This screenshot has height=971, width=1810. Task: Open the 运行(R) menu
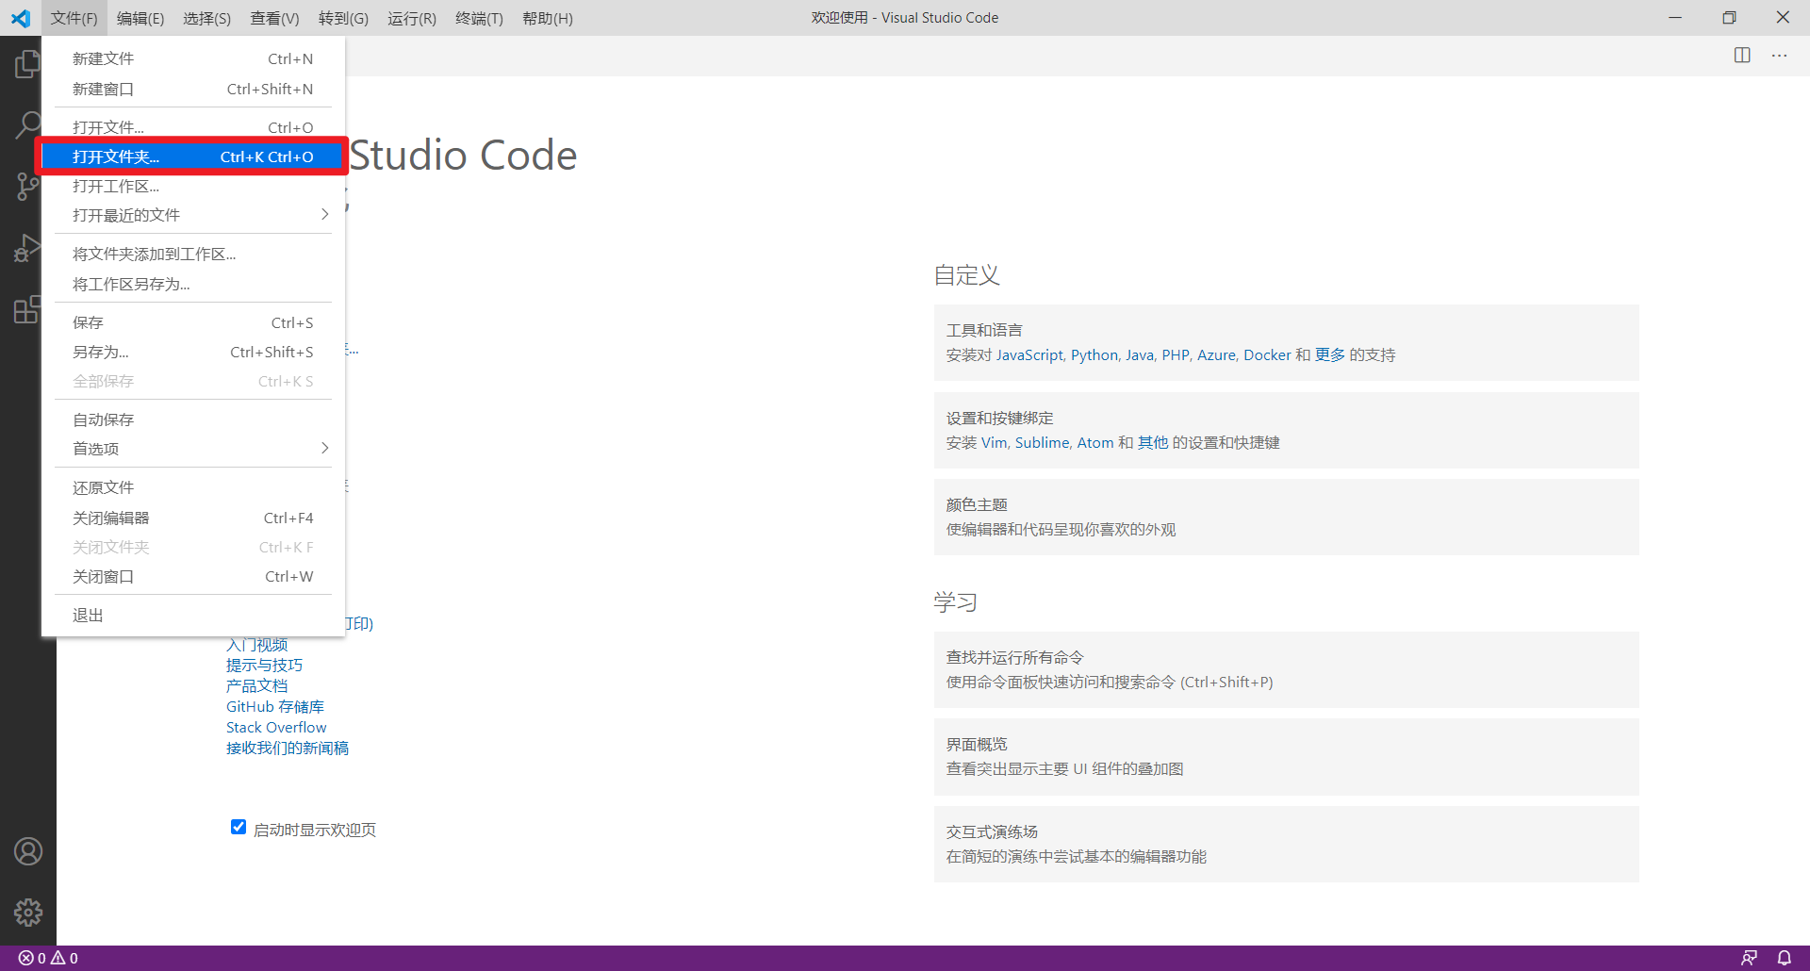pos(412,18)
